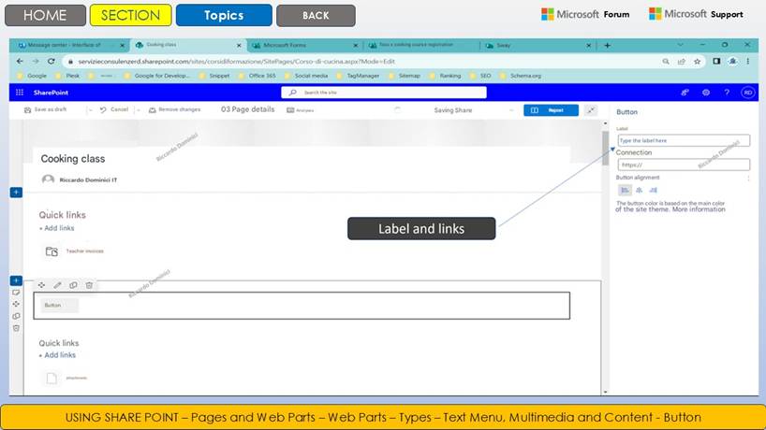Open the RD account avatar menu
Viewport: 766px width, 430px height.
pos(748,93)
